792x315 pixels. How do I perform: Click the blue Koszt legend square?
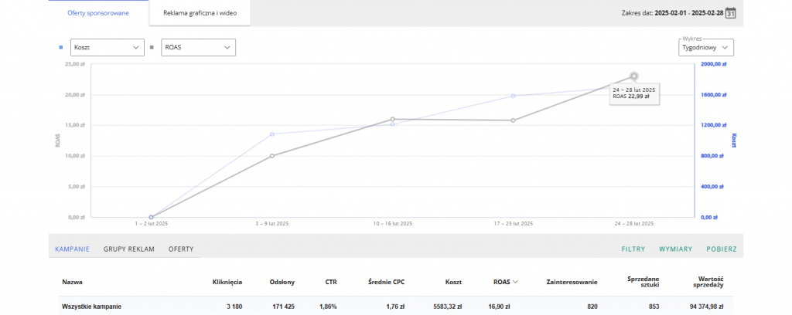[x=61, y=47]
